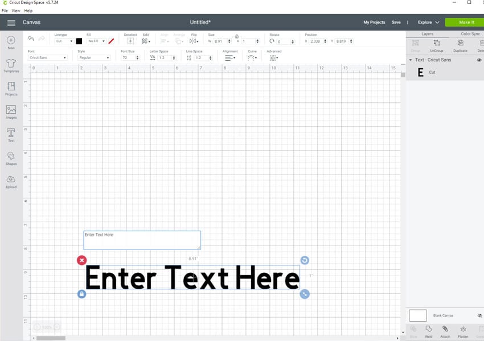This screenshot has height=341, width=484.
Task: Switch to the Color Sync tab
Action: [x=470, y=34]
